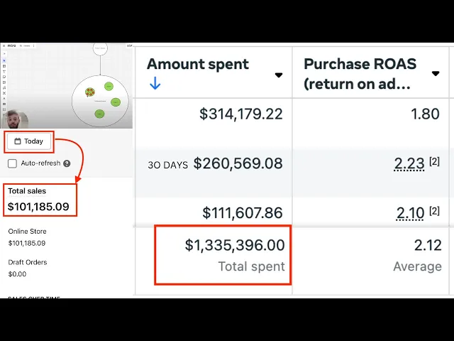Click the Amount spent column header
The image size is (454, 341).
tap(198, 65)
